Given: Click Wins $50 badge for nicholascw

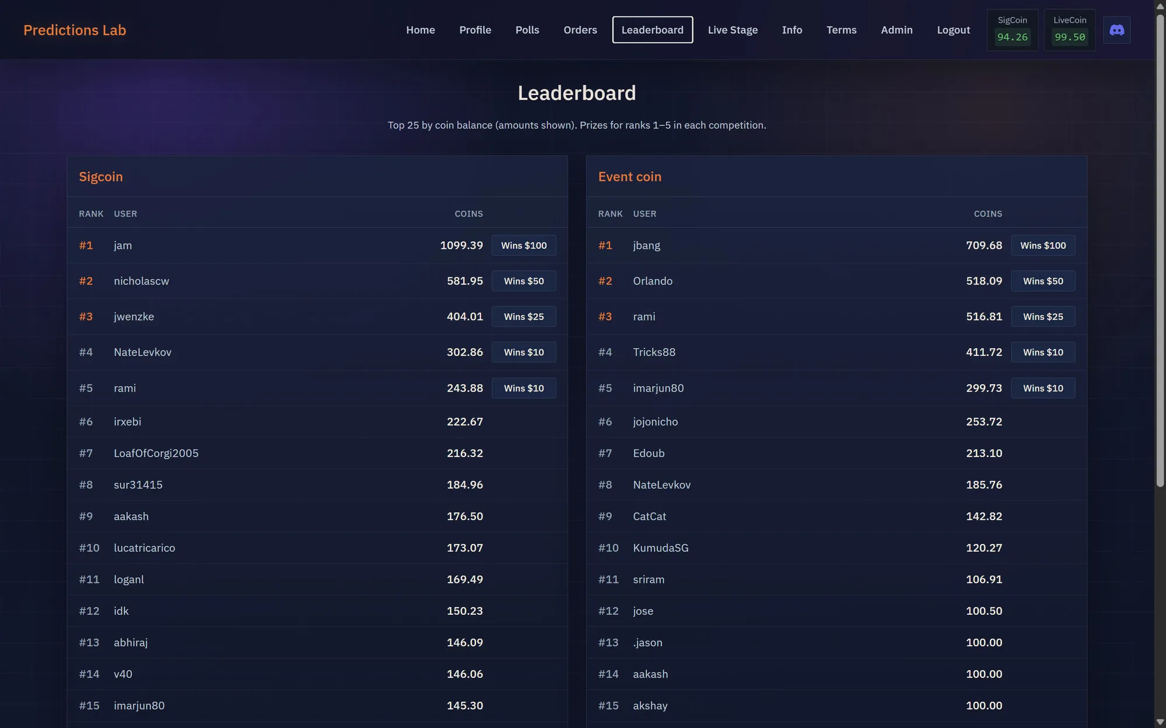Looking at the screenshot, I should pos(524,281).
